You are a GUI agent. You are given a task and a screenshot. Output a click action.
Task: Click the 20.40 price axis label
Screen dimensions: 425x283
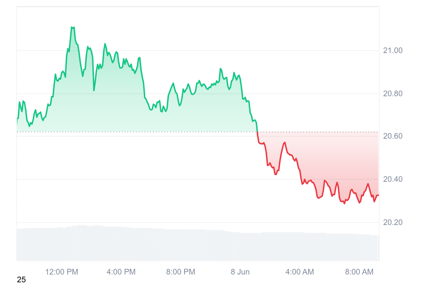click(393, 179)
